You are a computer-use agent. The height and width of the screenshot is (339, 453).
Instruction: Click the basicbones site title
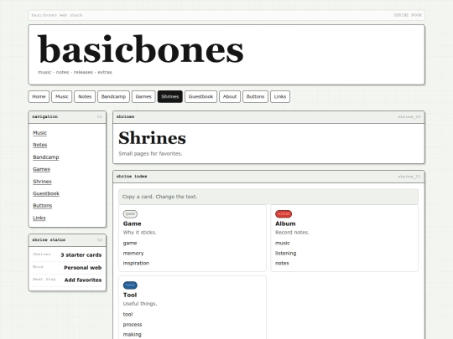point(141,49)
